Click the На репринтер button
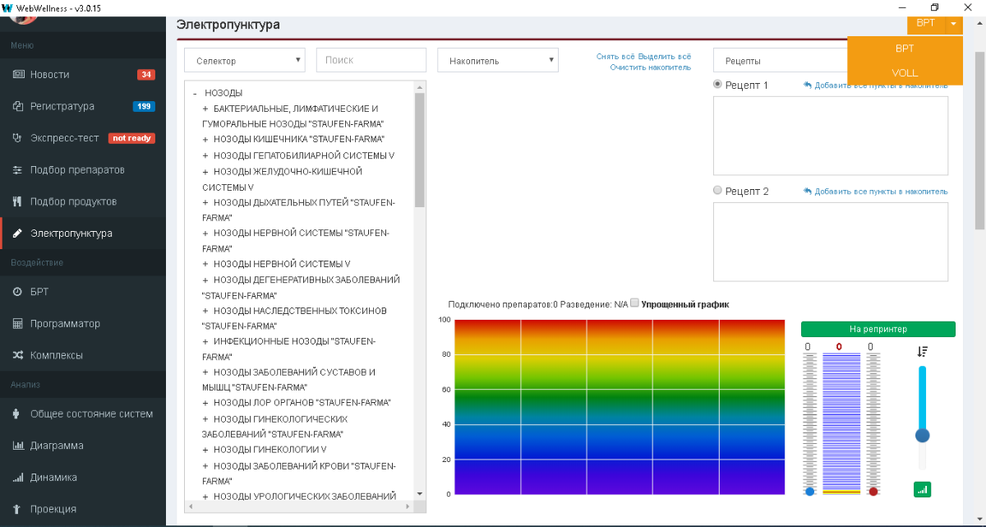The image size is (986, 527). [x=878, y=329]
